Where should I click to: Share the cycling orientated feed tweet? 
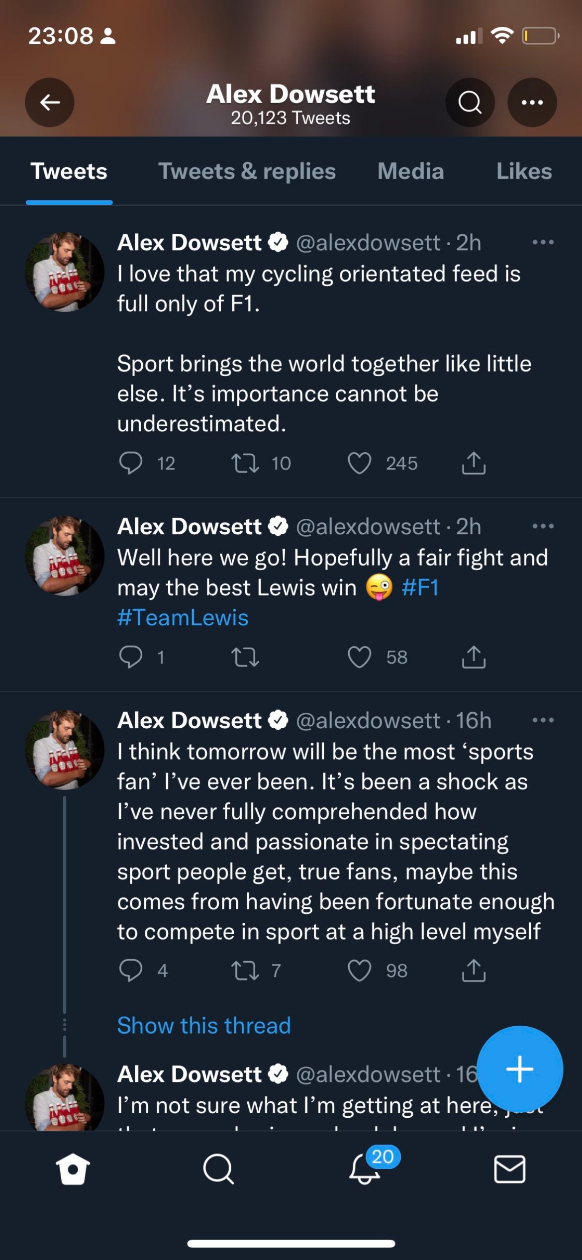(x=474, y=463)
